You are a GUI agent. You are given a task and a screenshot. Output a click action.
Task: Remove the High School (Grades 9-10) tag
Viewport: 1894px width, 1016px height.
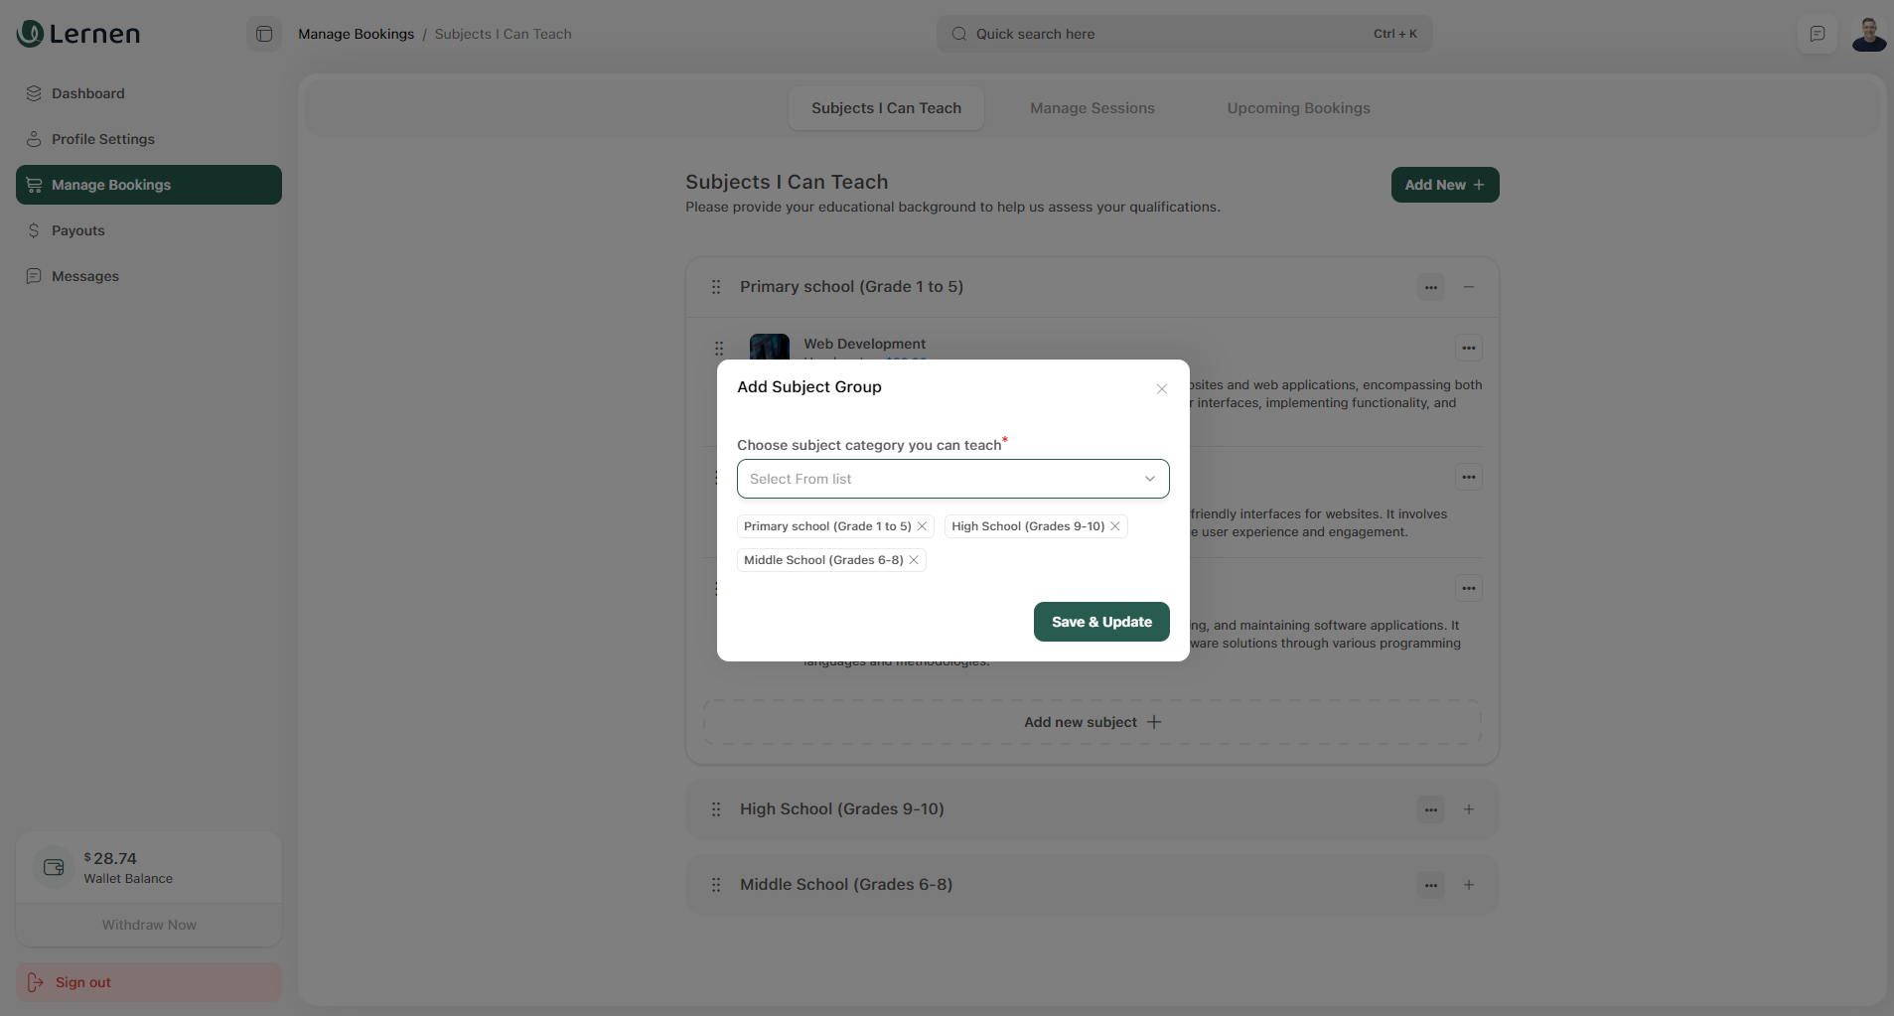pyautogui.click(x=1115, y=526)
